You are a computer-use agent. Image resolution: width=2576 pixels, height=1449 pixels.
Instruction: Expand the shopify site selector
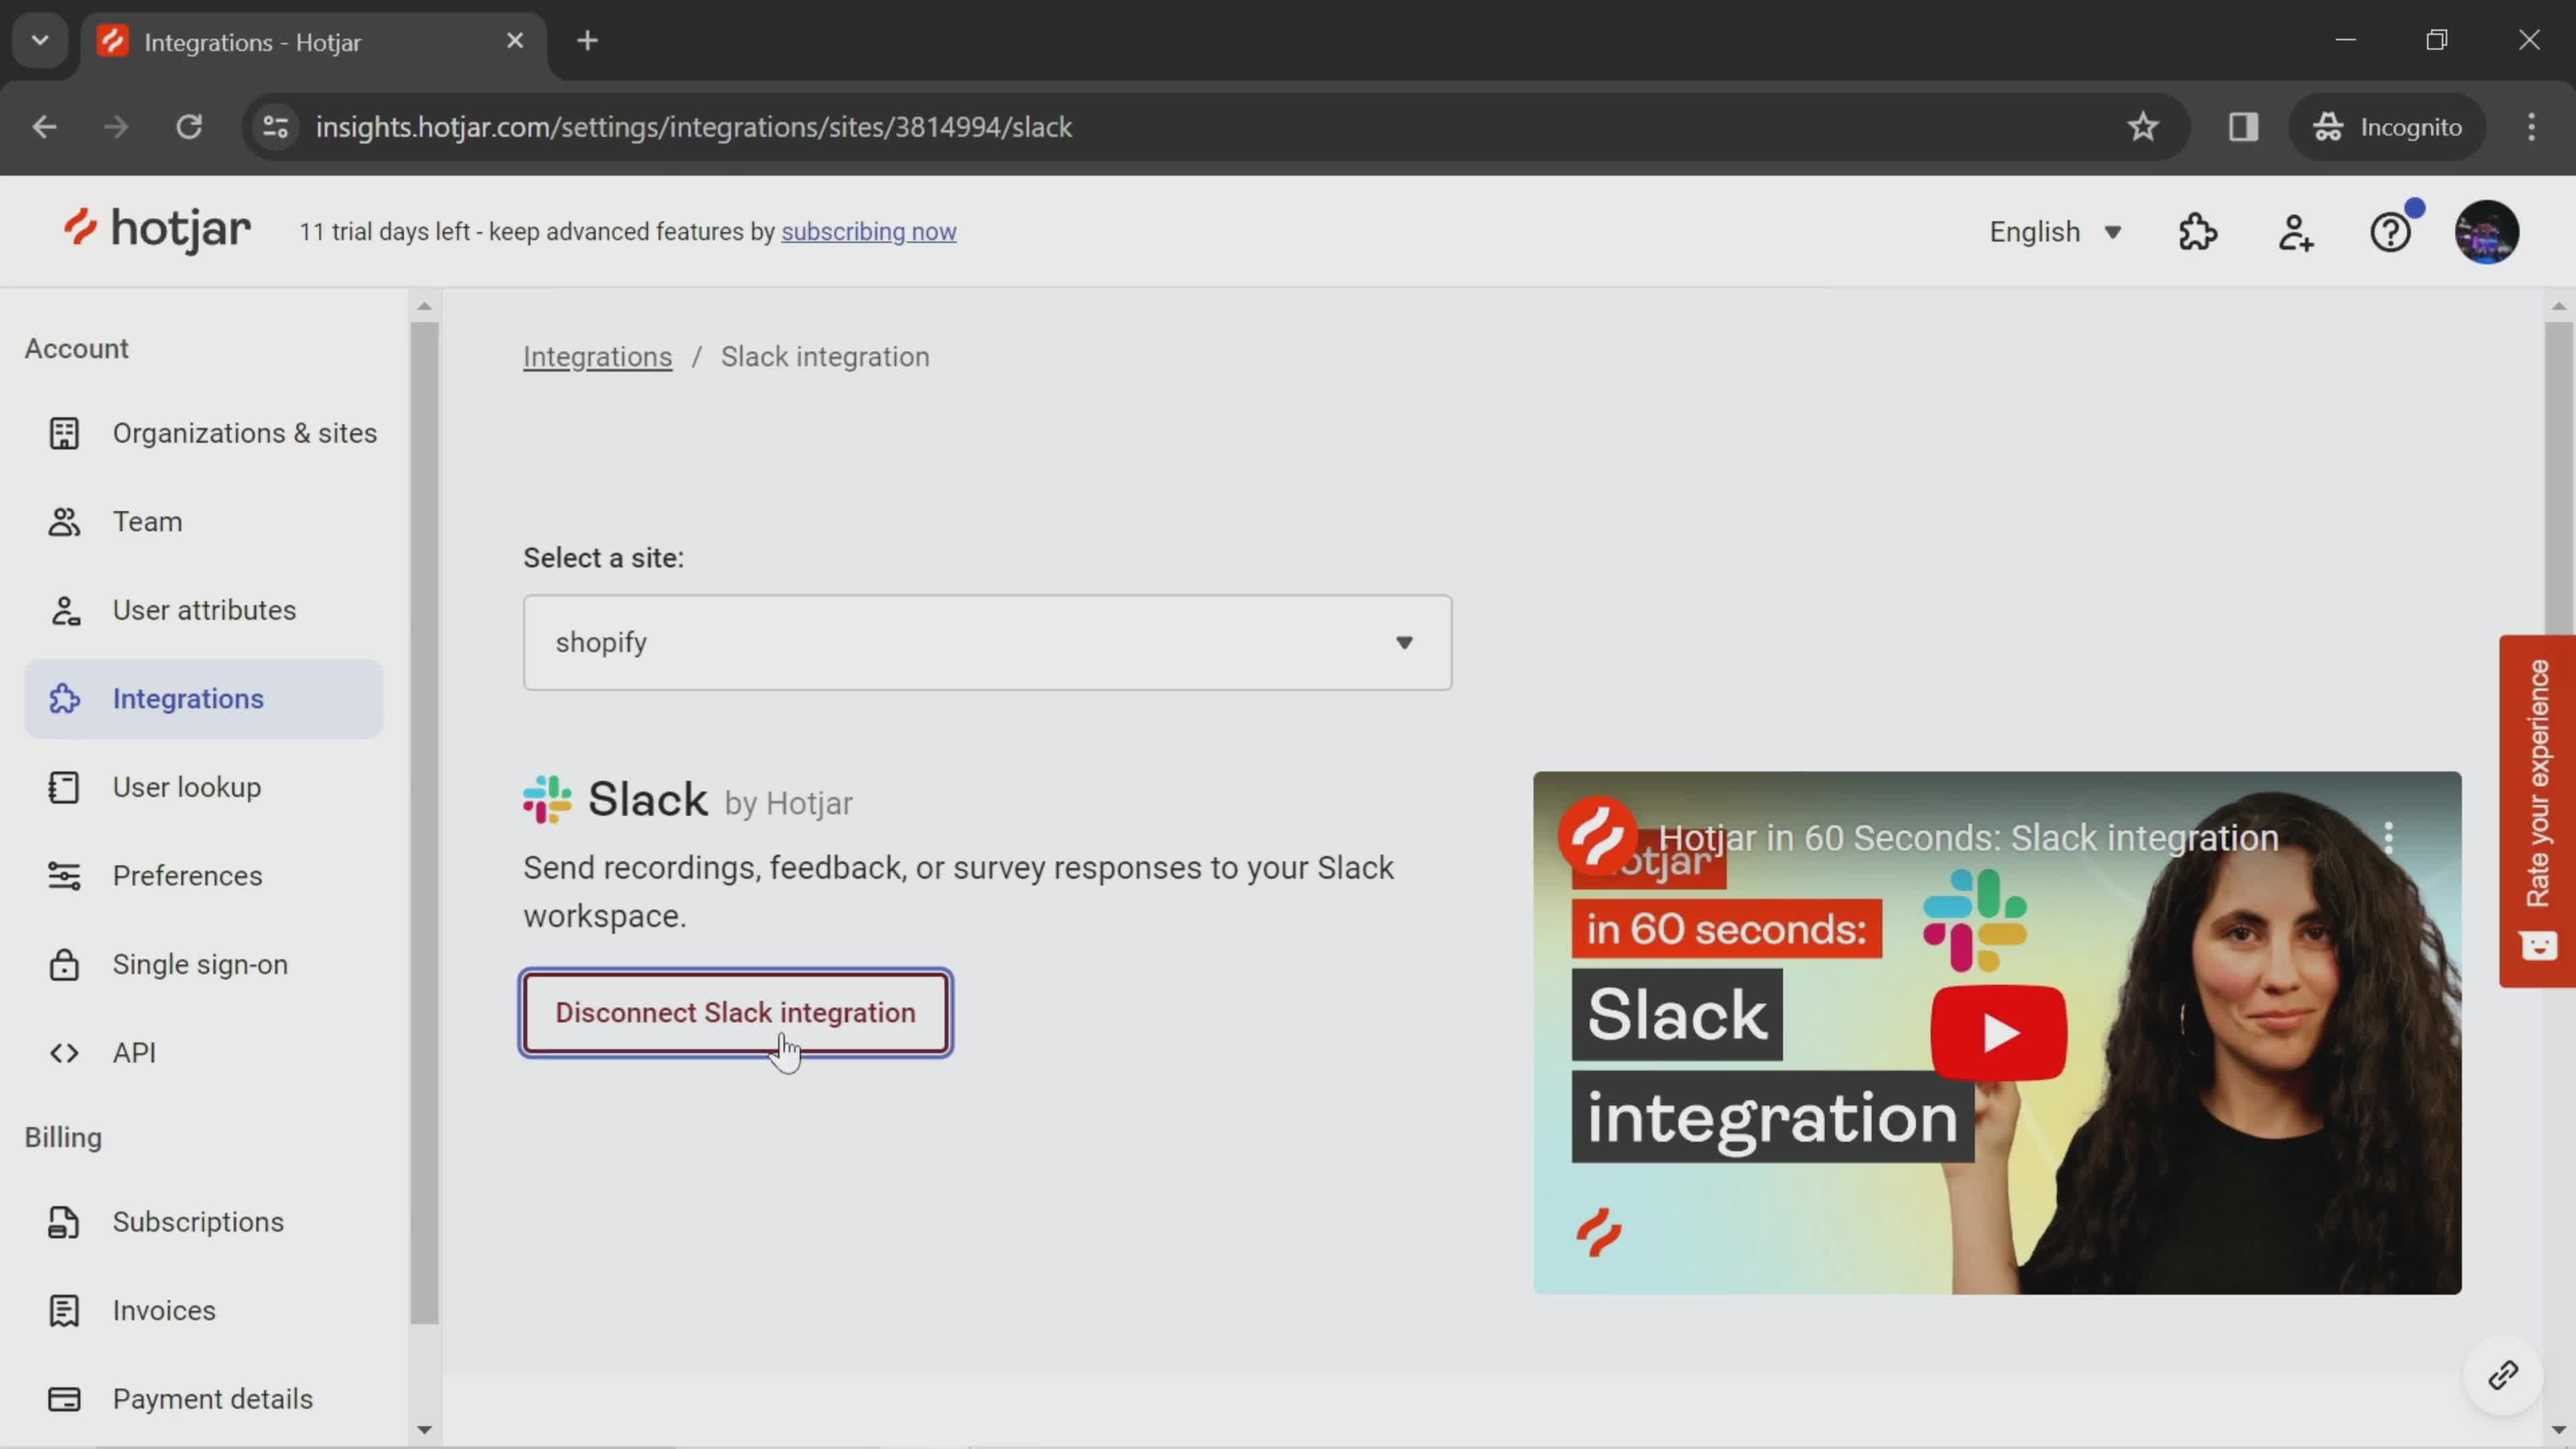(x=987, y=643)
